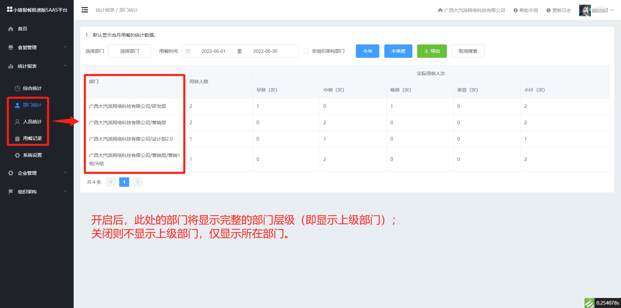Click the 系统设置 gear icon
Screen dimensions: 621x308
(x=17, y=155)
